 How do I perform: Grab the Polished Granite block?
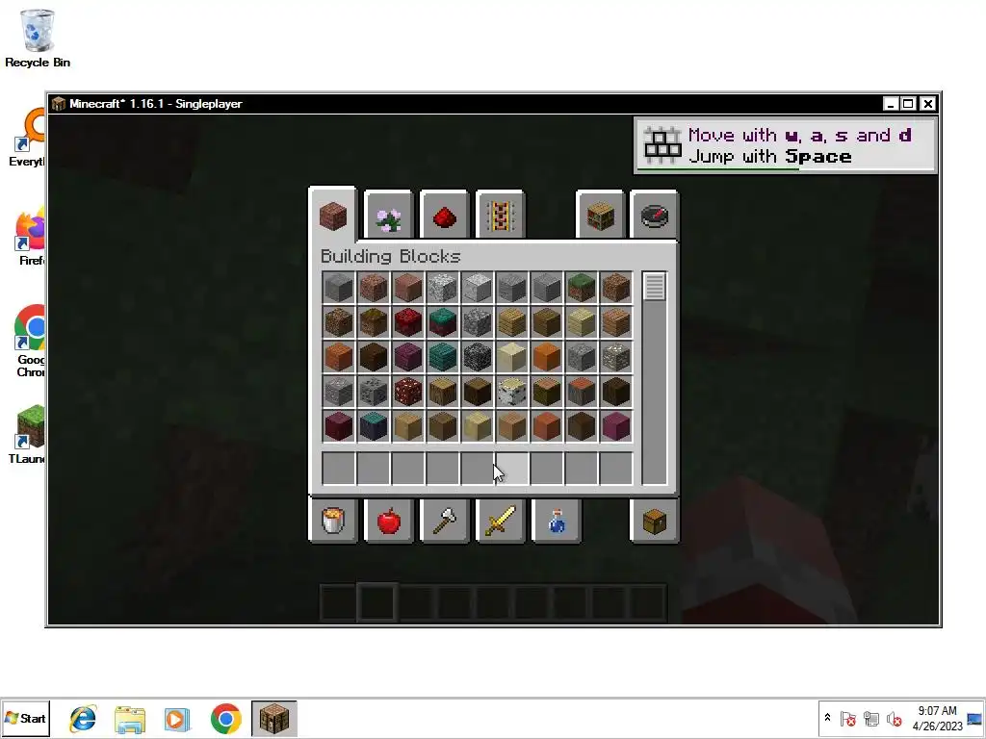pyautogui.click(x=408, y=288)
